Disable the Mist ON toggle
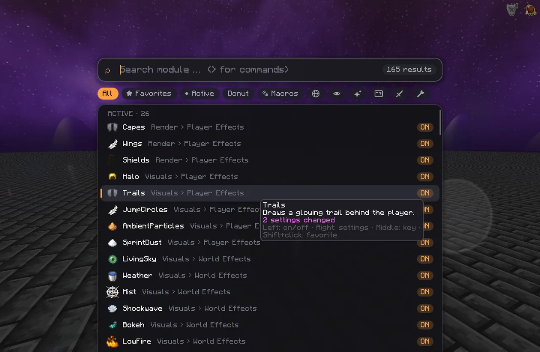 [x=425, y=292]
